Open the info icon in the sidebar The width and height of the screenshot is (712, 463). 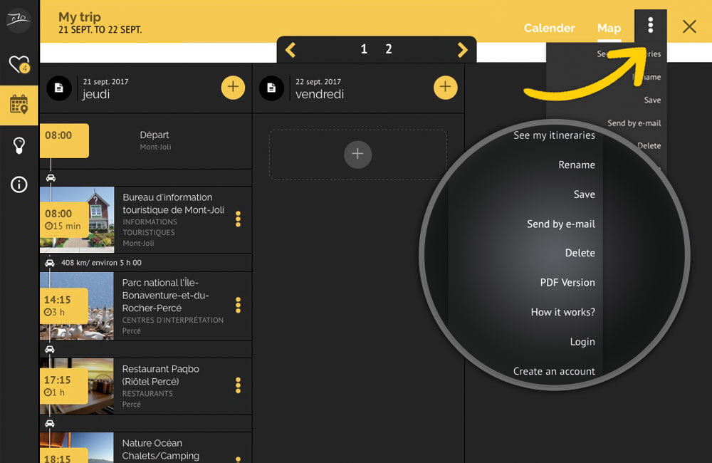(19, 184)
